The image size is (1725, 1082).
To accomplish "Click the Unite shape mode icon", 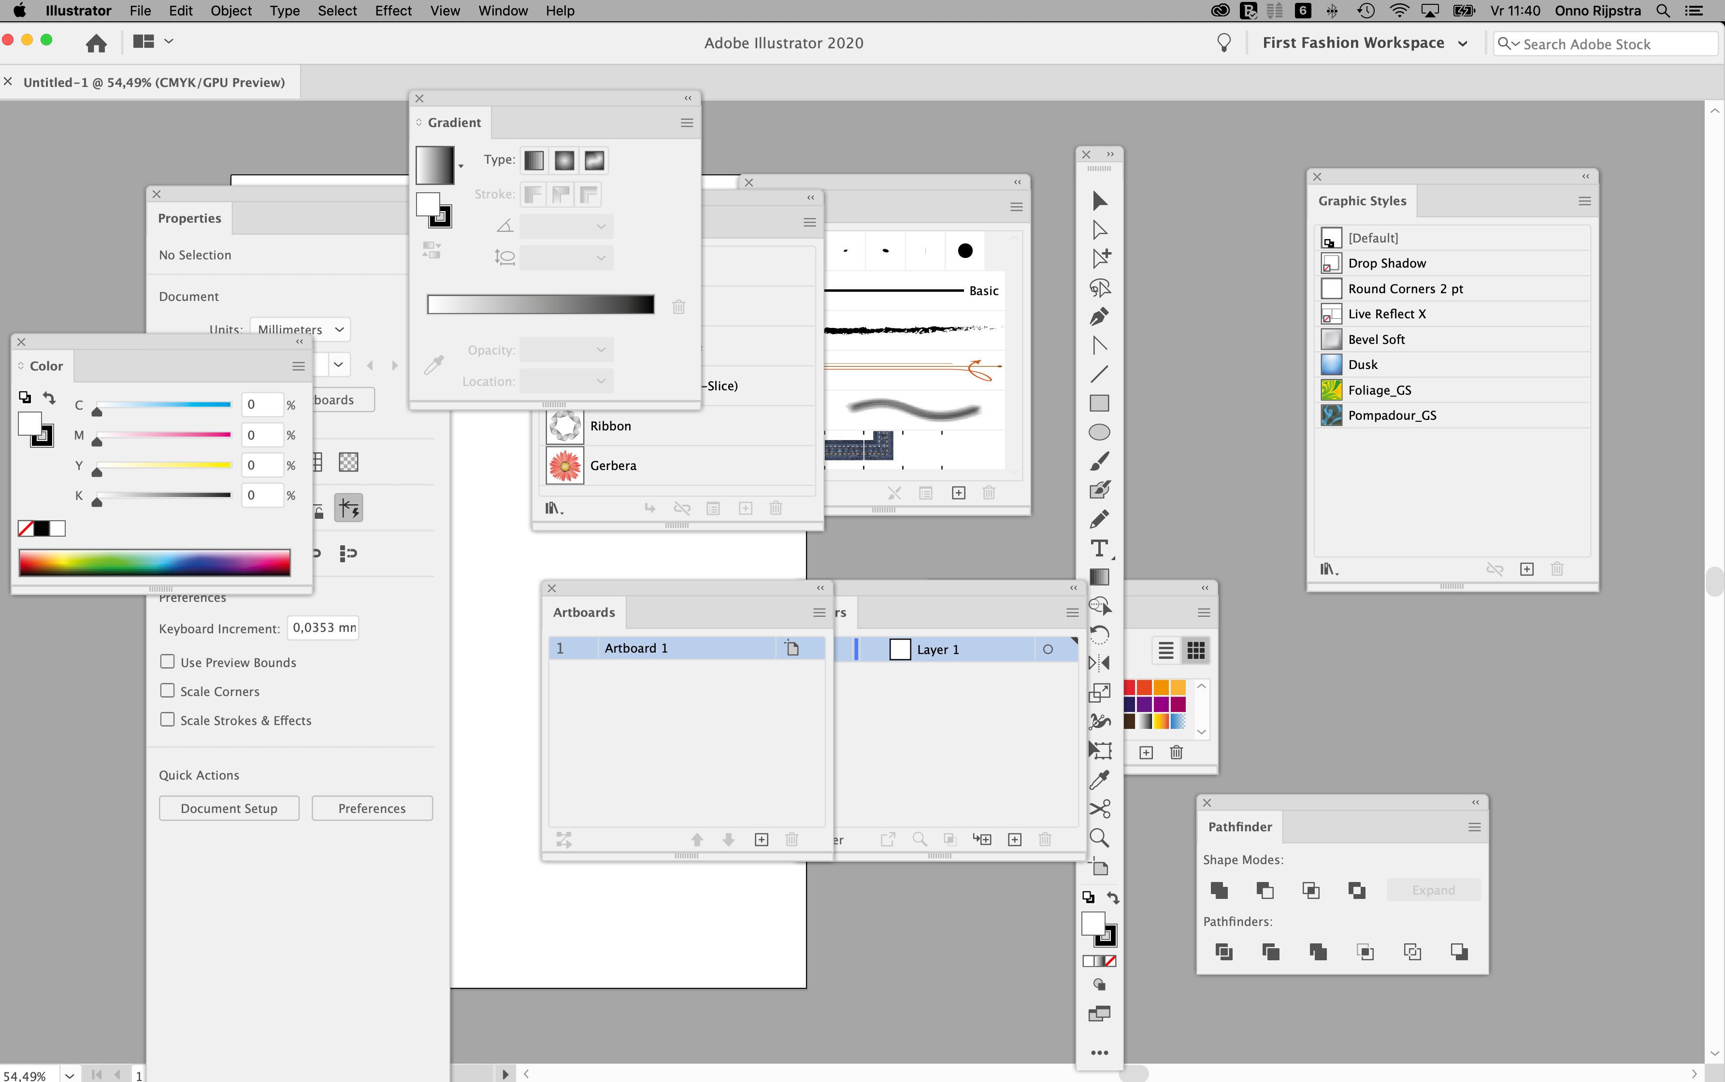I will pyautogui.click(x=1219, y=890).
